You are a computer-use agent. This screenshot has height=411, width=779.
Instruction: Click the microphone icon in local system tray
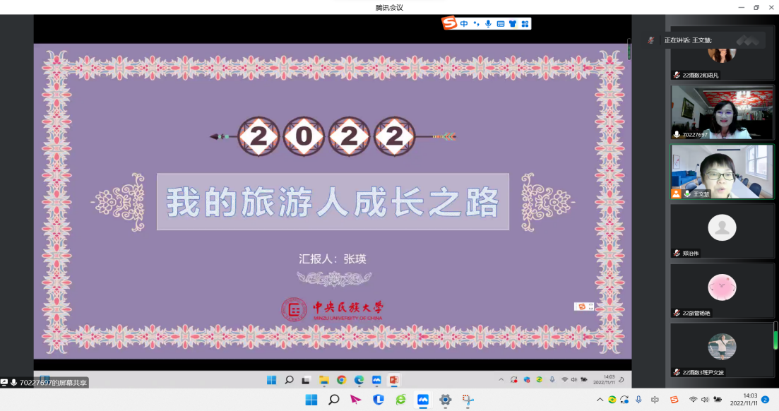click(x=638, y=400)
